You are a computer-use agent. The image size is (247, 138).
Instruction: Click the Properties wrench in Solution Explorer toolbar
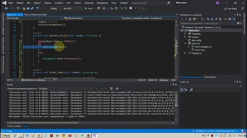coord(230,19)
